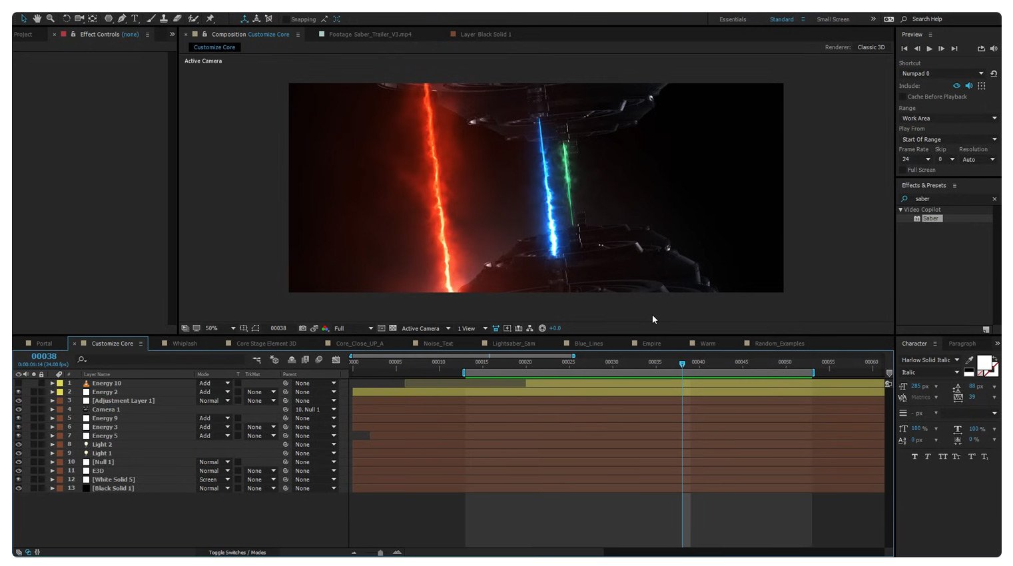The height and width of the screenshot is (566, 1013).
Task: Hide the Energy 10 layer visibility eye
Action: click(19, 383)
